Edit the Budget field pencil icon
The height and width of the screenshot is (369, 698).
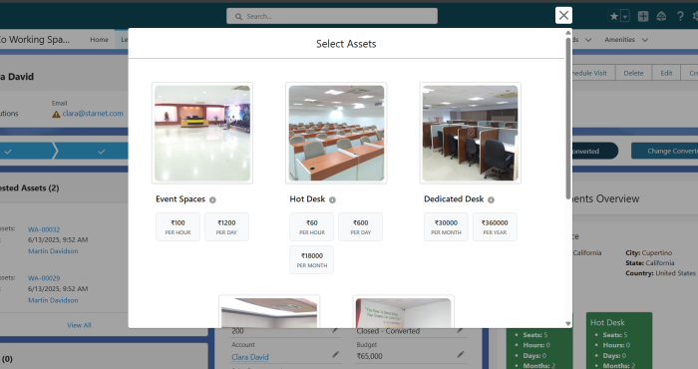click(461, 355)
